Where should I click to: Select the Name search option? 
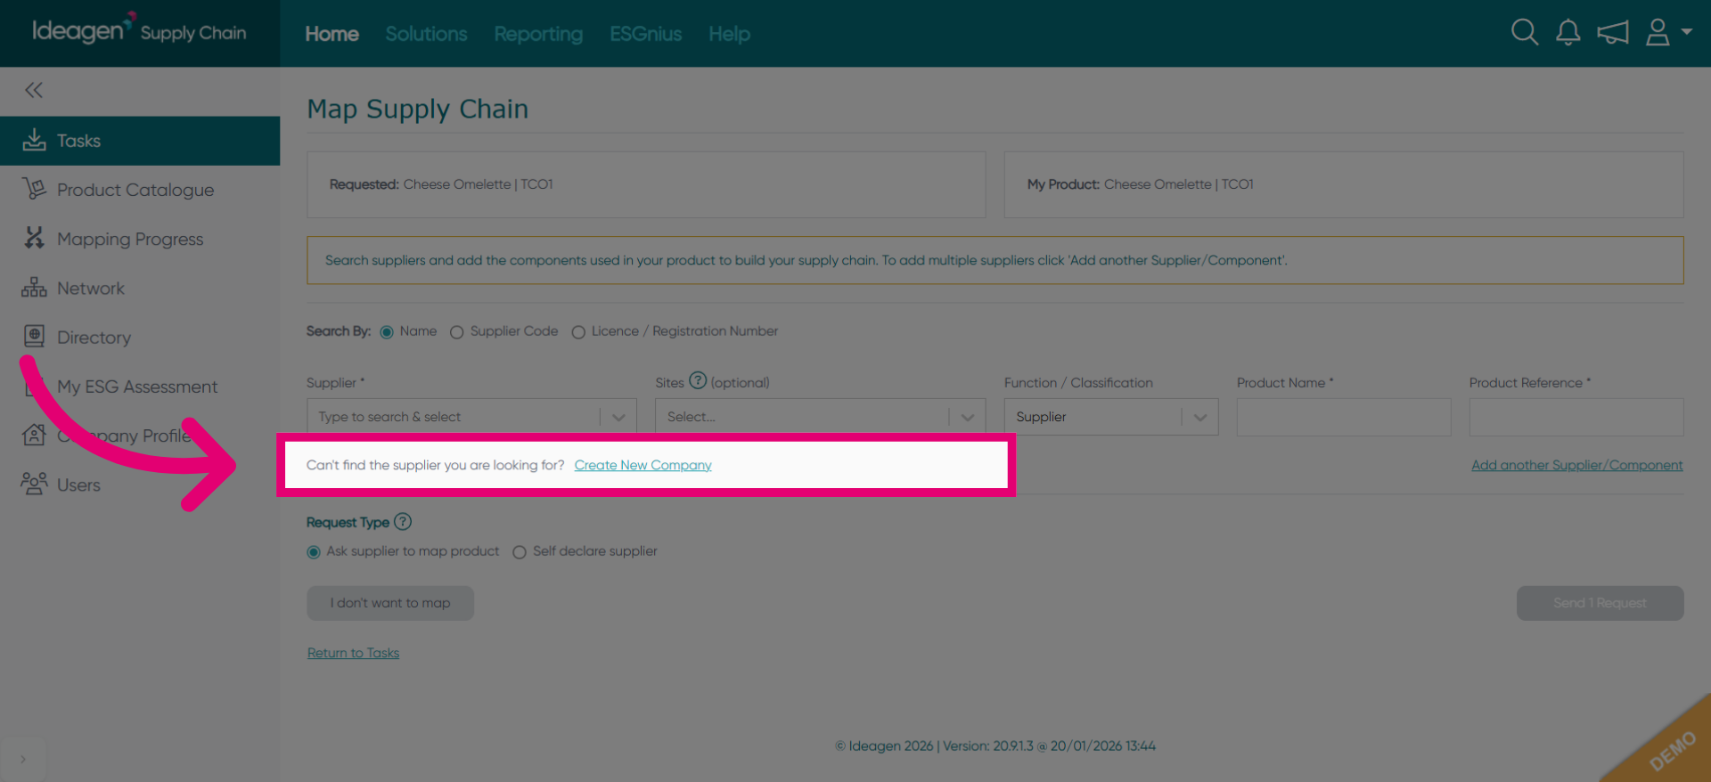click(387, 332)
